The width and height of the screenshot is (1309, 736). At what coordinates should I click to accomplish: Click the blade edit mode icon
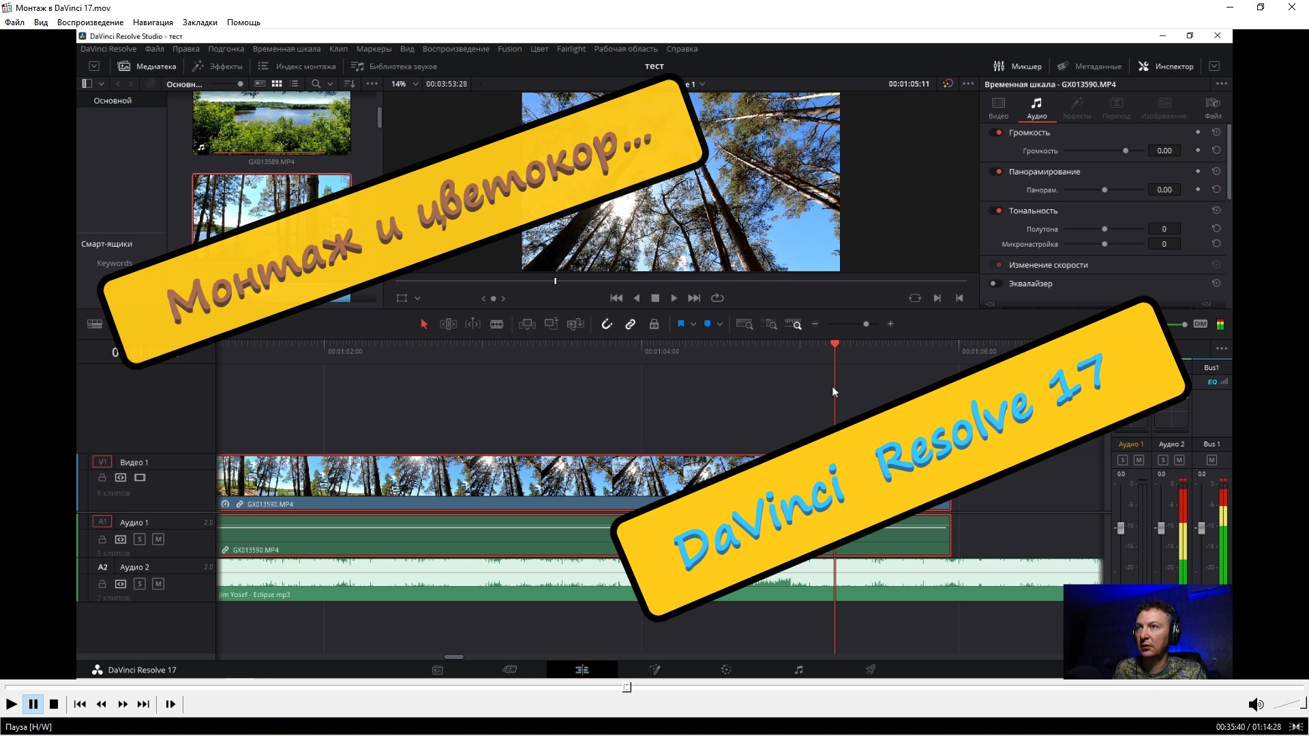[497, 324]
